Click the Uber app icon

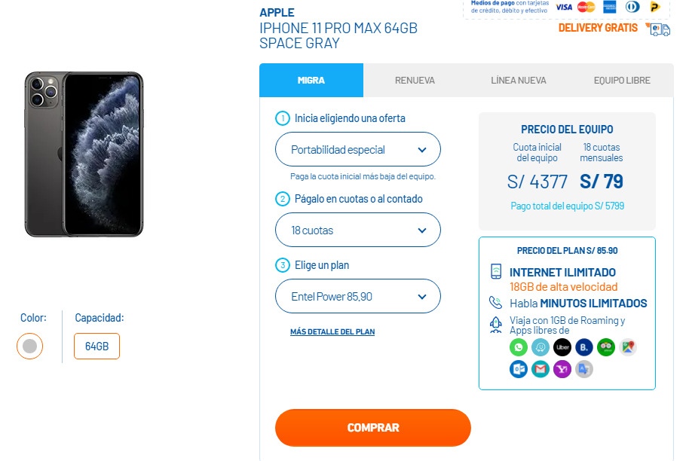562,347
